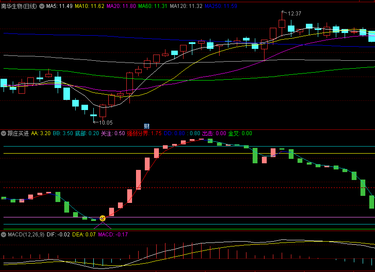This screenshot has width=375, height=272.
Task: Click the DEA: 0.07 value
Action: point(84,235)
